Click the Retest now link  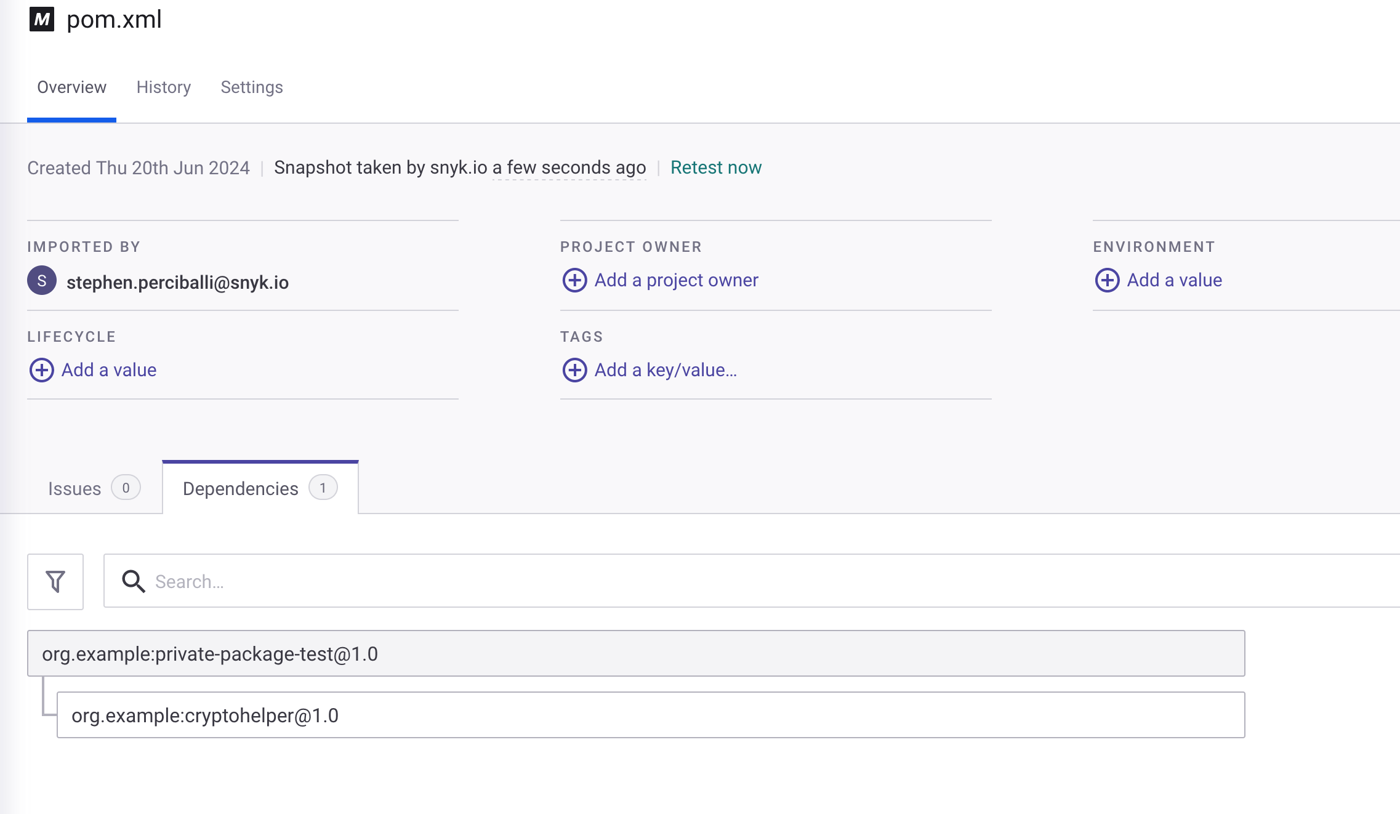click(x=715, y=167)
